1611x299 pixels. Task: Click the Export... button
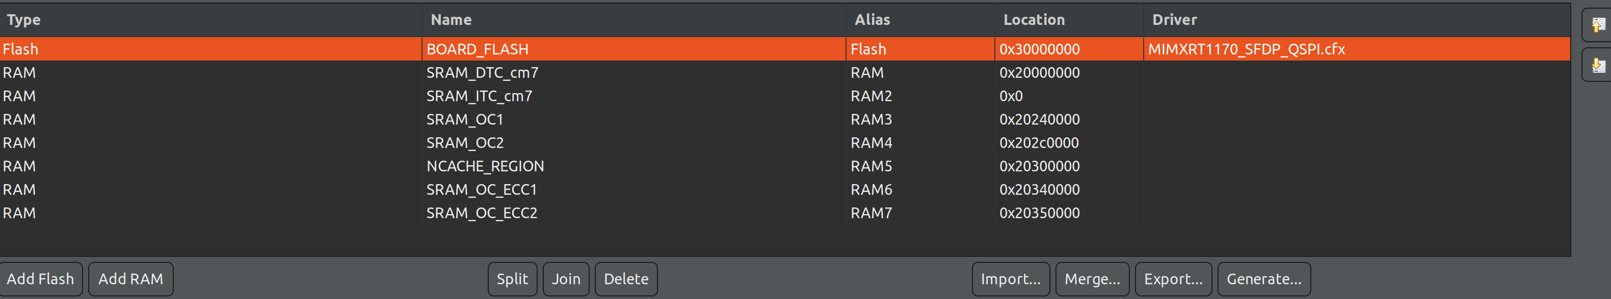[x=1173, y=279]
